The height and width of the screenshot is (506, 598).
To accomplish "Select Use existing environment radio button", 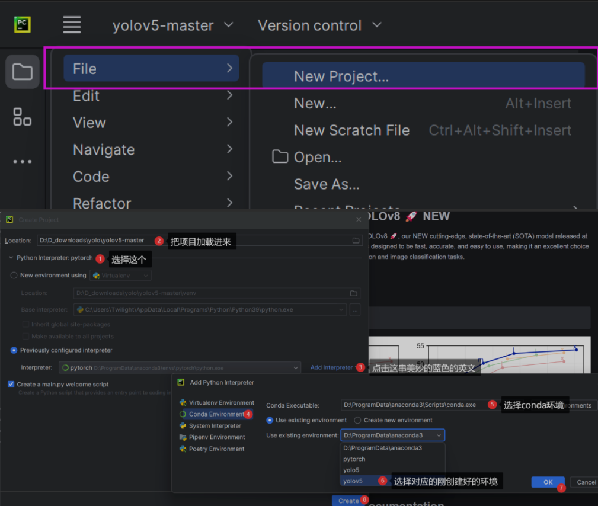I will [270, 420].
